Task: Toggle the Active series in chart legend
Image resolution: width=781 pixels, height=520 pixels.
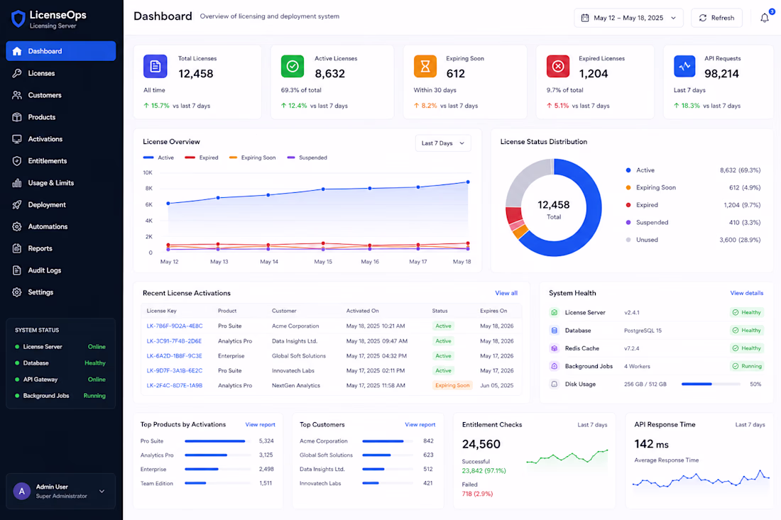Action: pos(158,157)
